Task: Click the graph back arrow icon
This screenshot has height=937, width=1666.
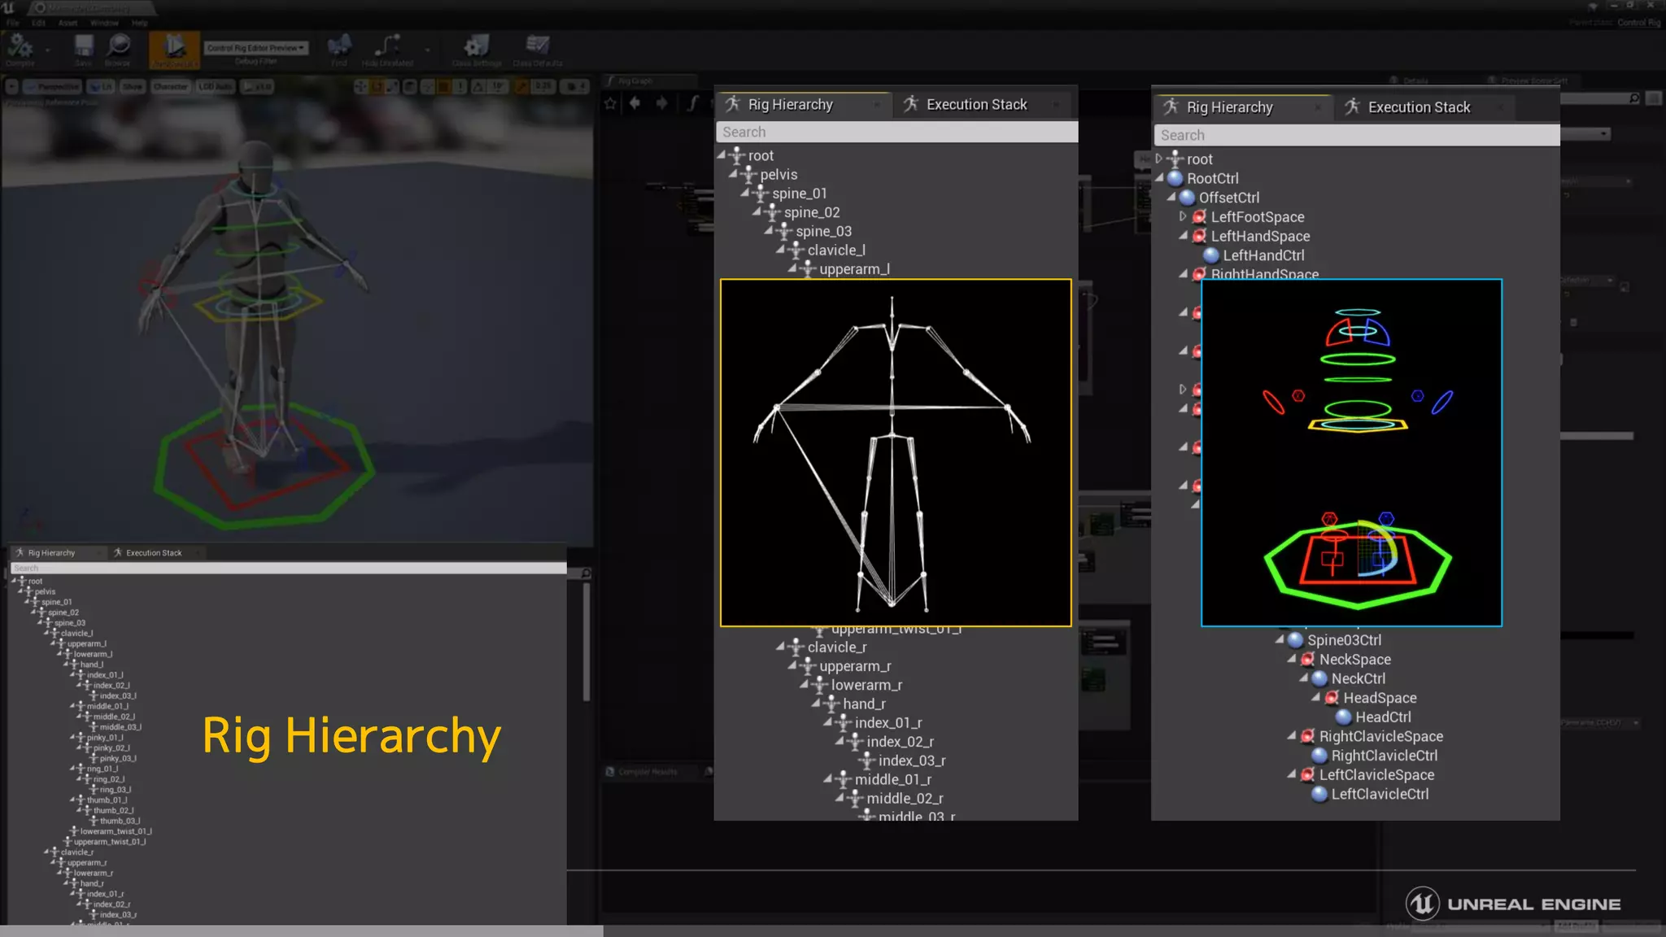Action: [x=635, y=103]
